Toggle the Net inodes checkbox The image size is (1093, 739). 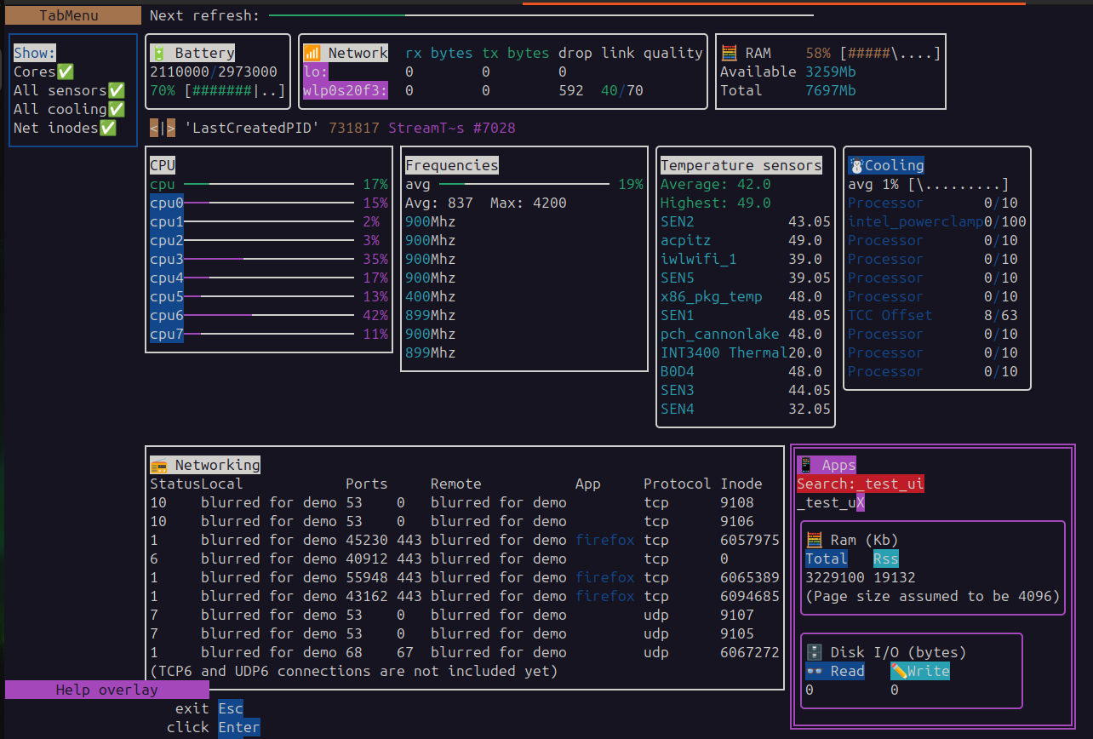[x=108, y=128]
